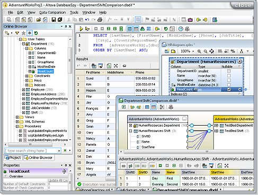The image size is (258, 195).
Task: Click the FirstName column header in Result4
Action: click(95, 73)
